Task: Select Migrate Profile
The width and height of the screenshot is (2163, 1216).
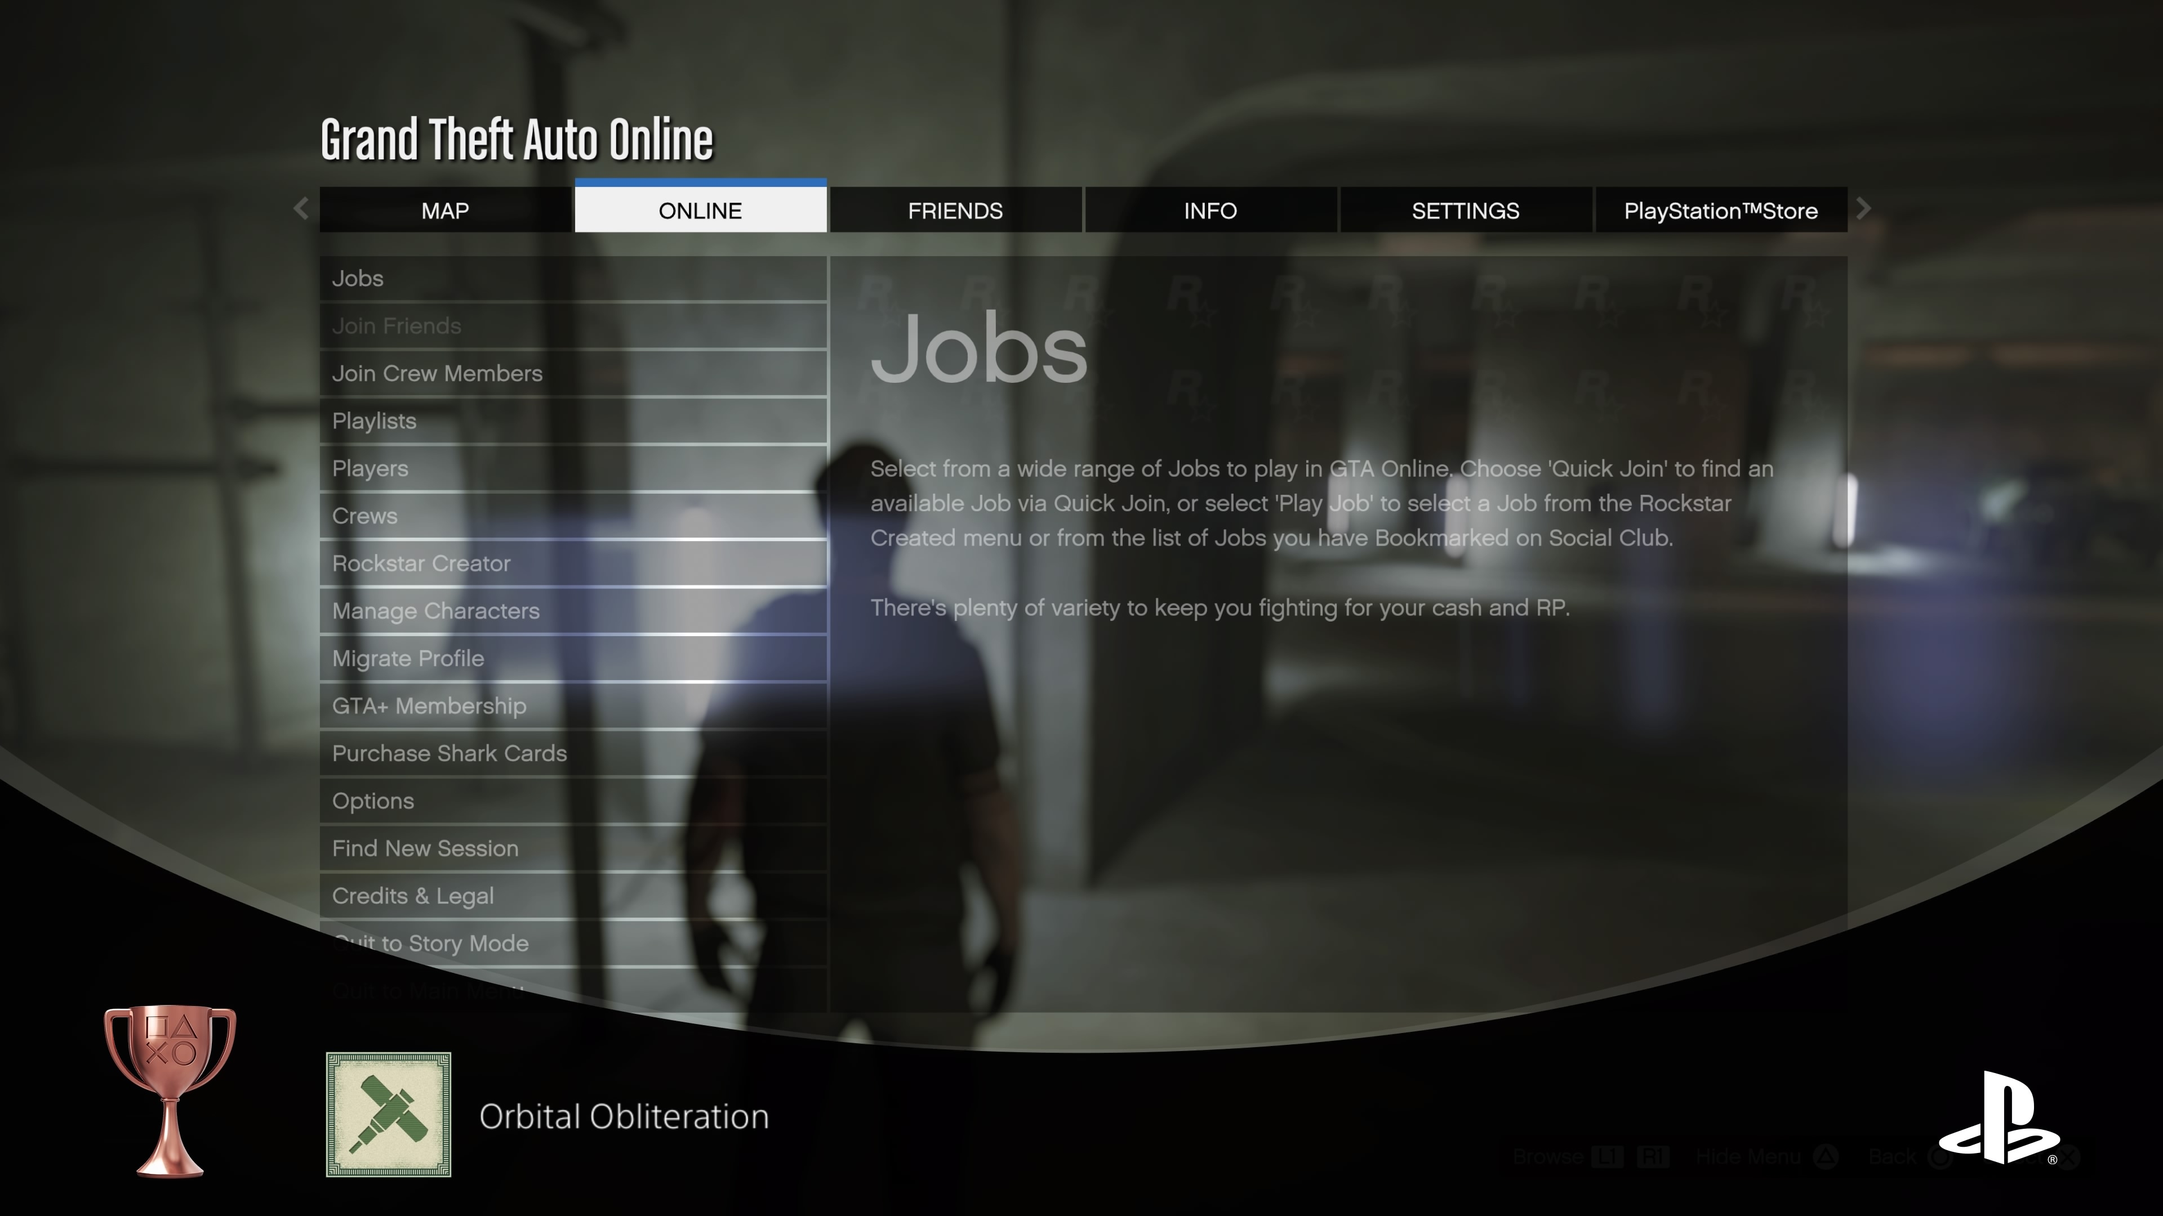Action: point(573,659)
